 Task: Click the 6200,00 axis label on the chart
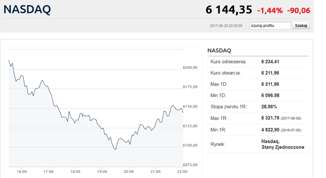tap(190, 67)
